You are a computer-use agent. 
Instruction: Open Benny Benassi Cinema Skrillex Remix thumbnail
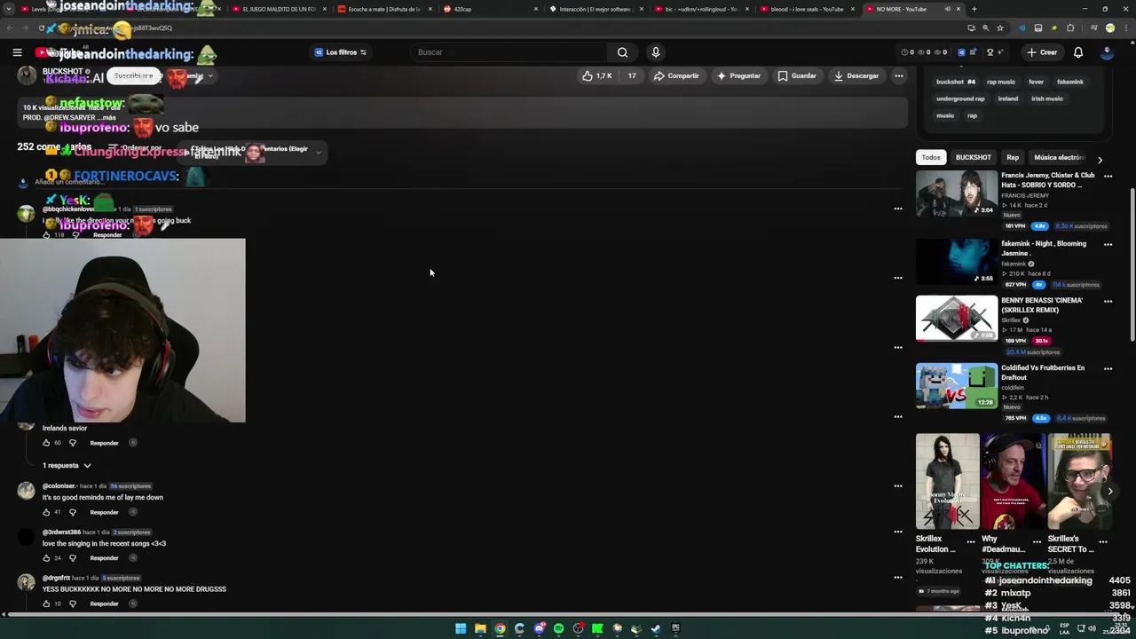coord(957,319)
